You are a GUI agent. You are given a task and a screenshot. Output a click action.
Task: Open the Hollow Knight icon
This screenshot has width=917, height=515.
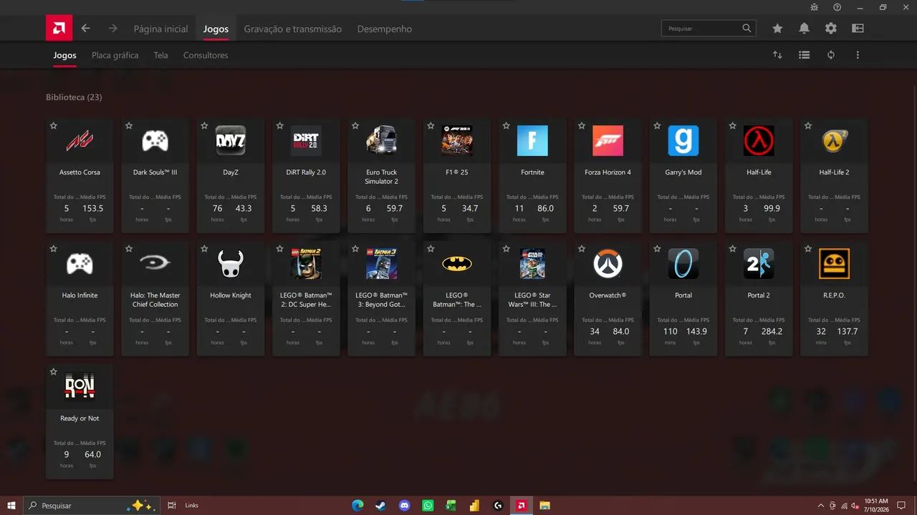231,264
